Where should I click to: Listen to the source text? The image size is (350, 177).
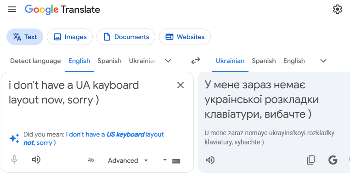tap(36, 160)
